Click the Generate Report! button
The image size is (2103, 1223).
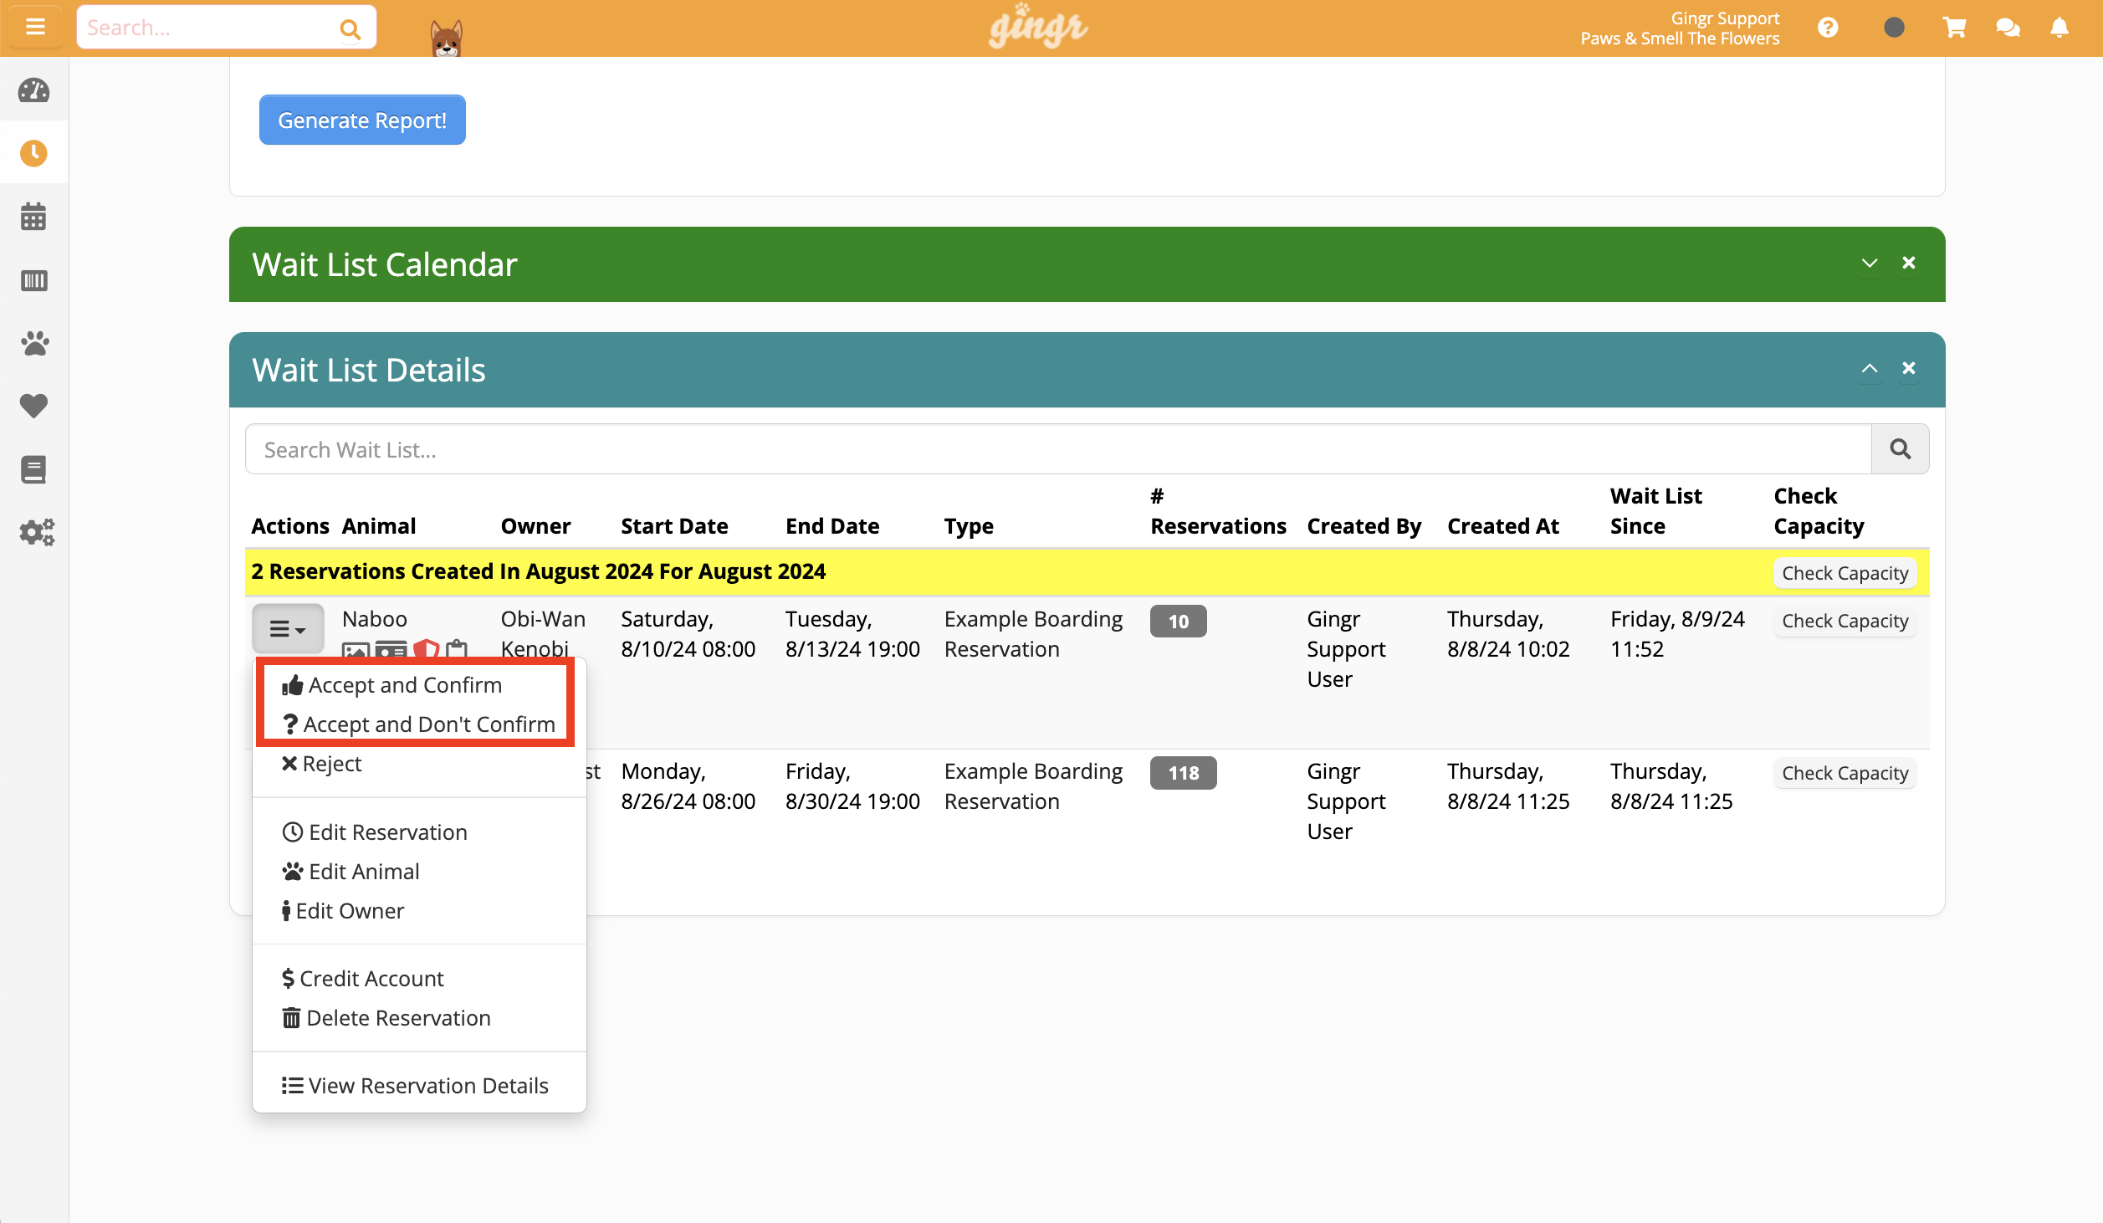(x=362, y=120)
